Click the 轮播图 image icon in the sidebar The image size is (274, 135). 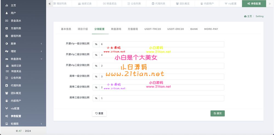(x=7, y=124)
